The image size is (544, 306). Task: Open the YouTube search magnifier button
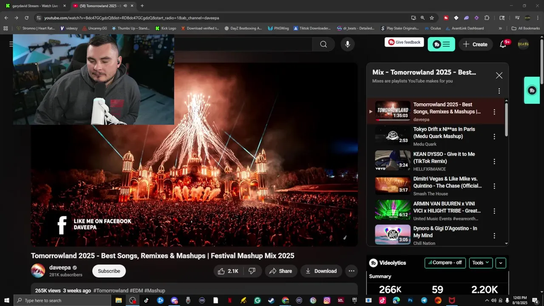pos(323,44)
